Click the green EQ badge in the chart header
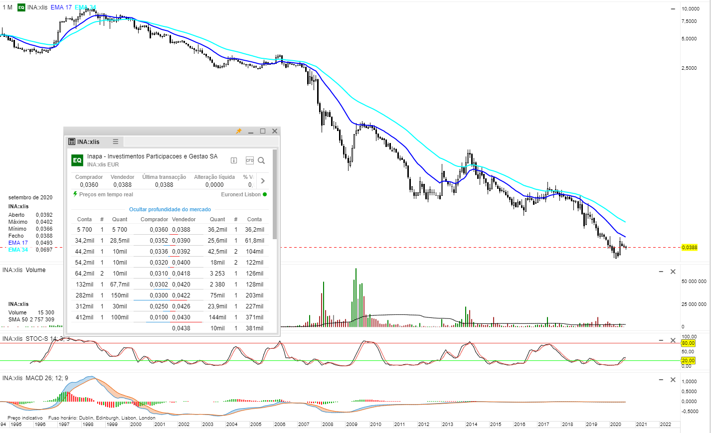The image size is (711, 433). coord(21,7)
